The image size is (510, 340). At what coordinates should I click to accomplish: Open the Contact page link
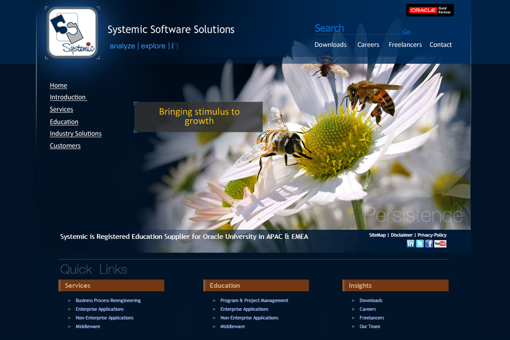(440, 45)
